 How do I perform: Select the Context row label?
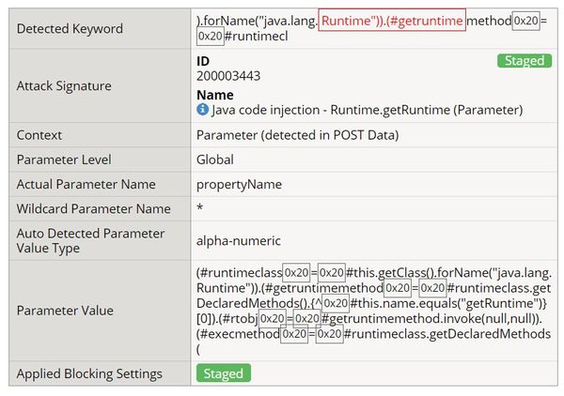[x=39, y=135]
